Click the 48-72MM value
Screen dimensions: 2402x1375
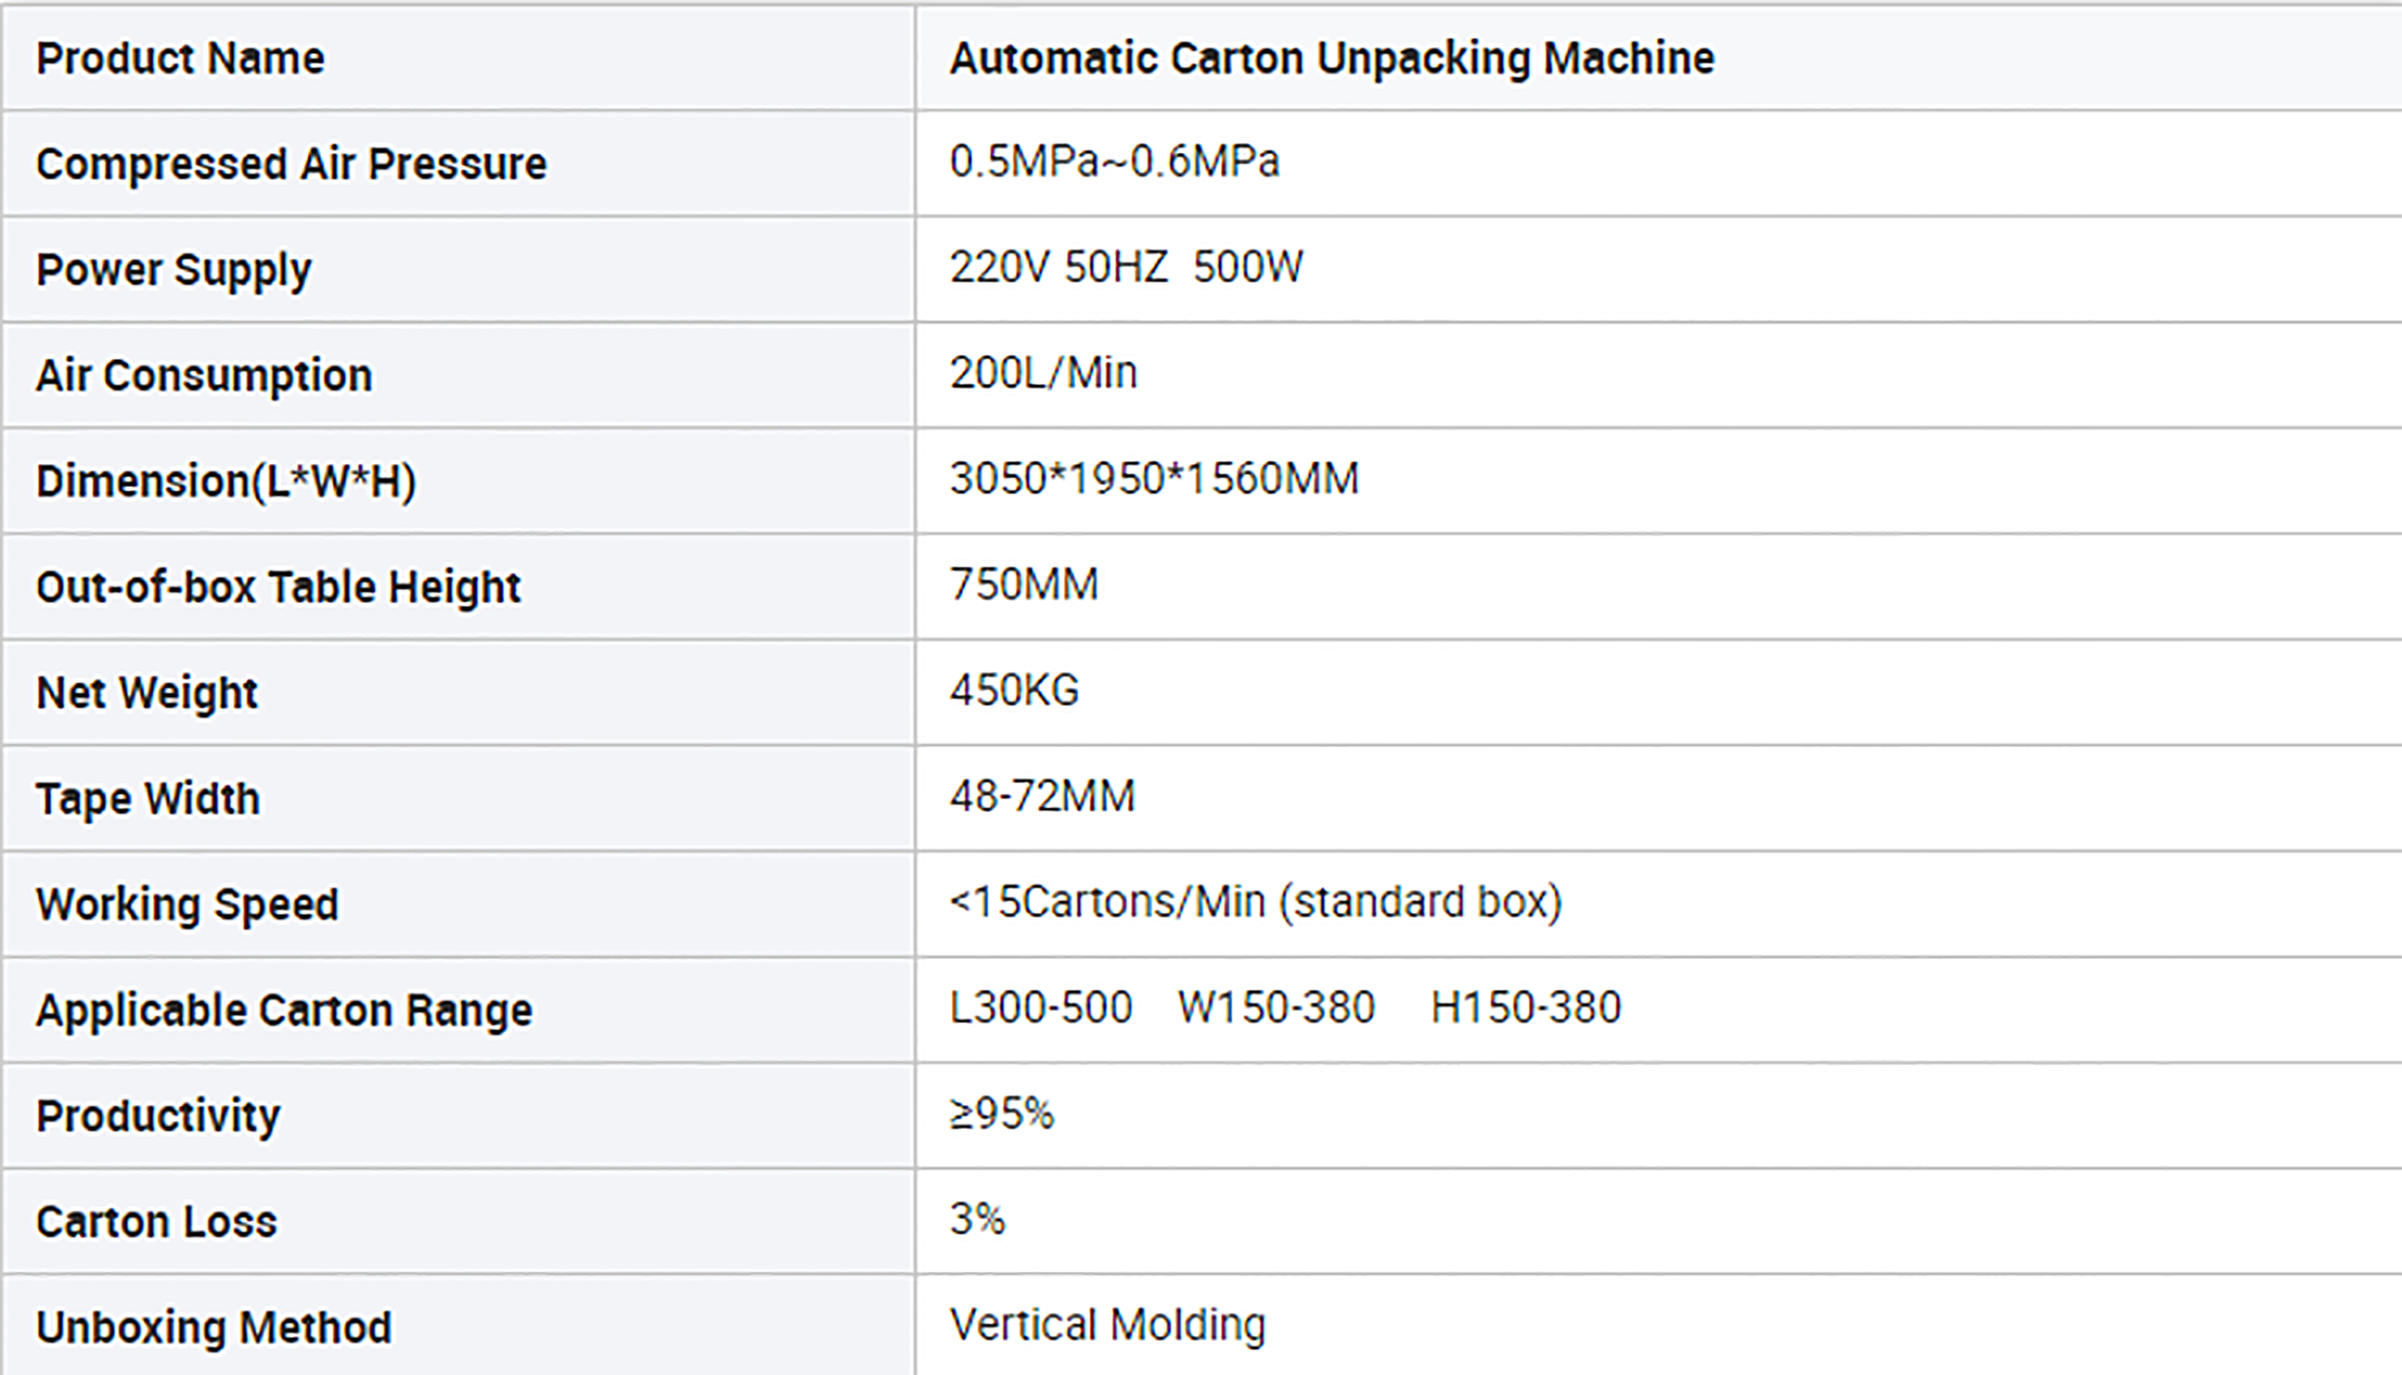(x=1042, y=797)
